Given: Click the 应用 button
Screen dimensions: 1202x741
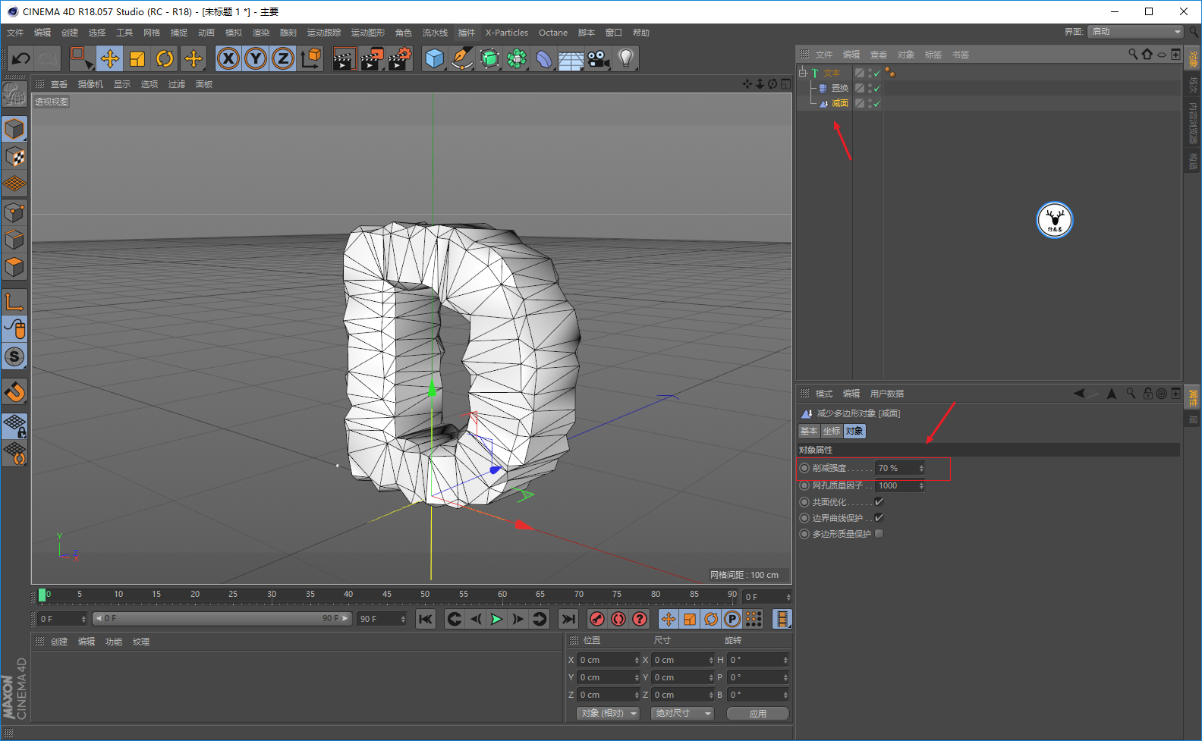Looking at the screenshot, I should point(757,714).
